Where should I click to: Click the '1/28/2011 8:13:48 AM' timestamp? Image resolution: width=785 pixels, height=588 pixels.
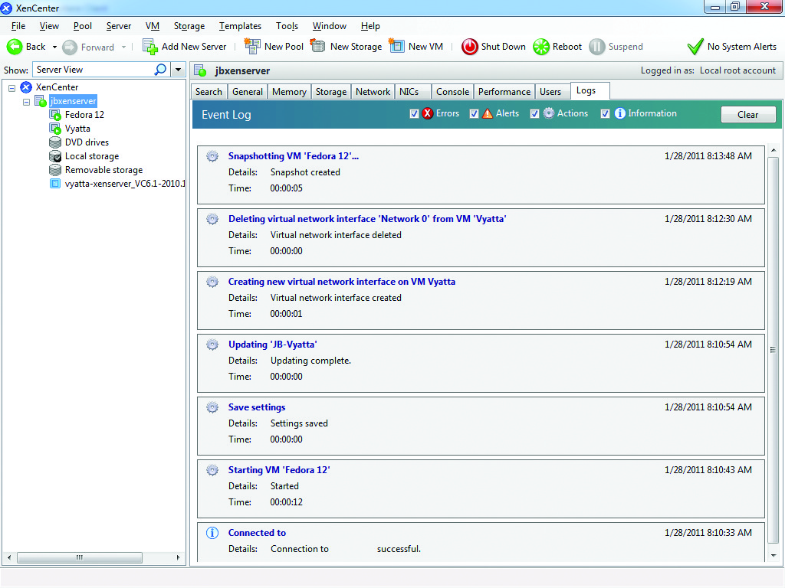pos(708,156)
